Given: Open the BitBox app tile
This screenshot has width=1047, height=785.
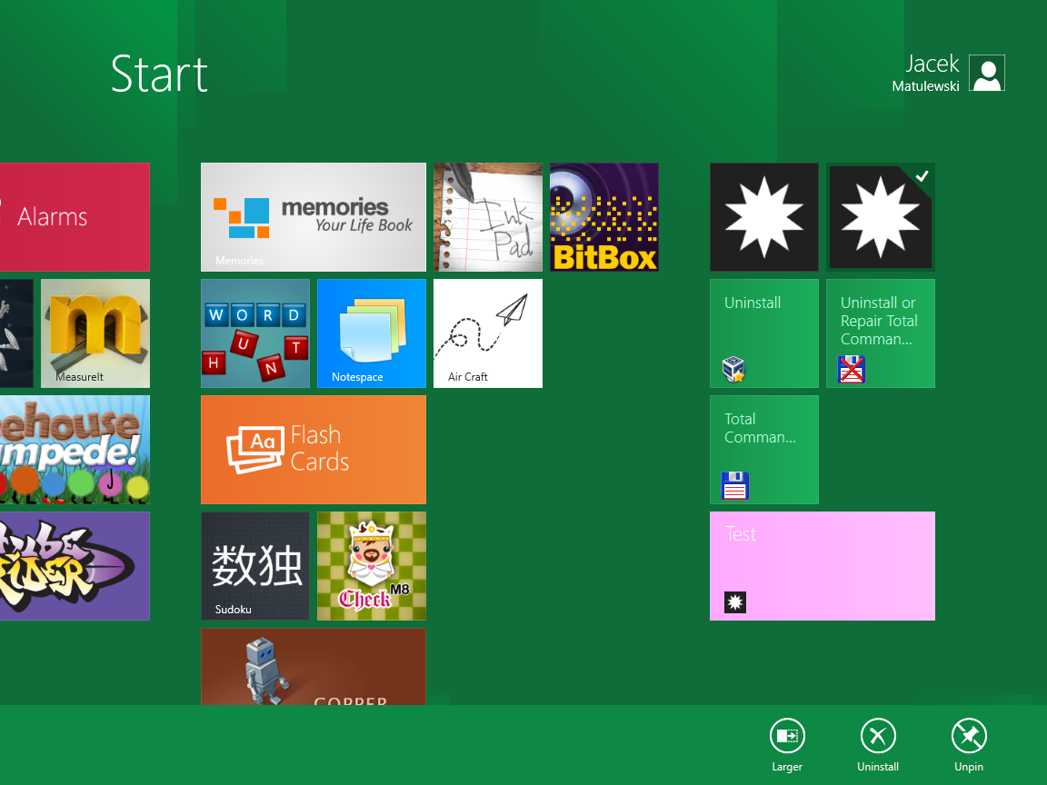Looking at the screenshot, I should point(604,217).
